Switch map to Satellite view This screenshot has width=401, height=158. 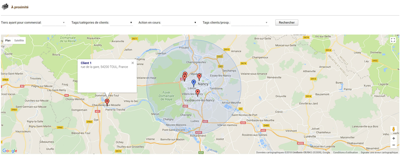(19, 40)
